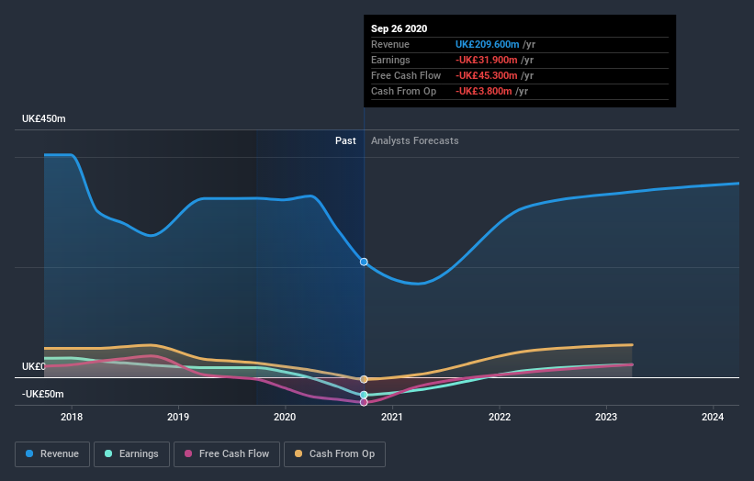754x481 pixels.
Task: Click the Analysts Forecasts label
Action: click(415, 140)
